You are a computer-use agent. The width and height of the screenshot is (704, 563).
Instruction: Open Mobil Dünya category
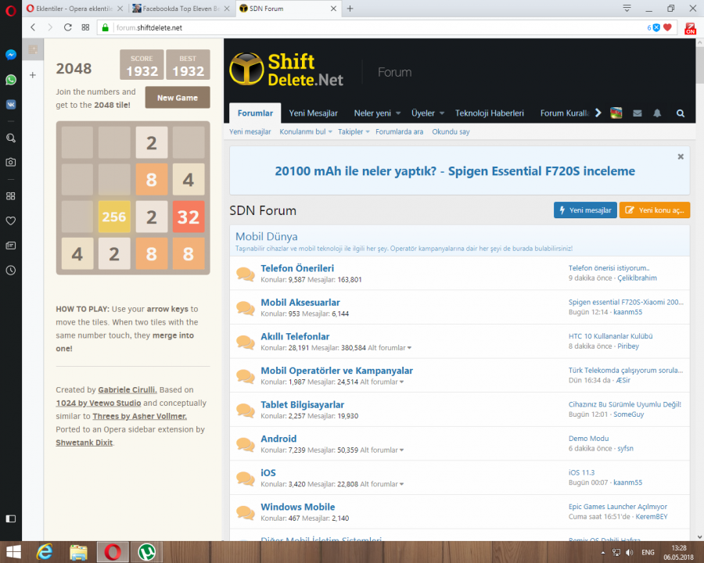266,237
